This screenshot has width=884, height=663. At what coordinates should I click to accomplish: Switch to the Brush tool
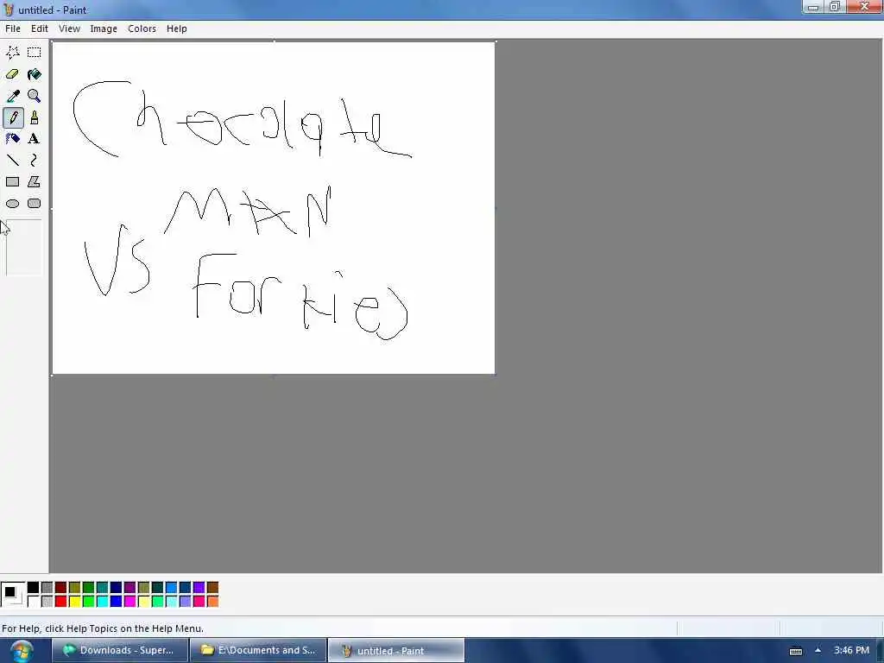(x=35, y=117)
